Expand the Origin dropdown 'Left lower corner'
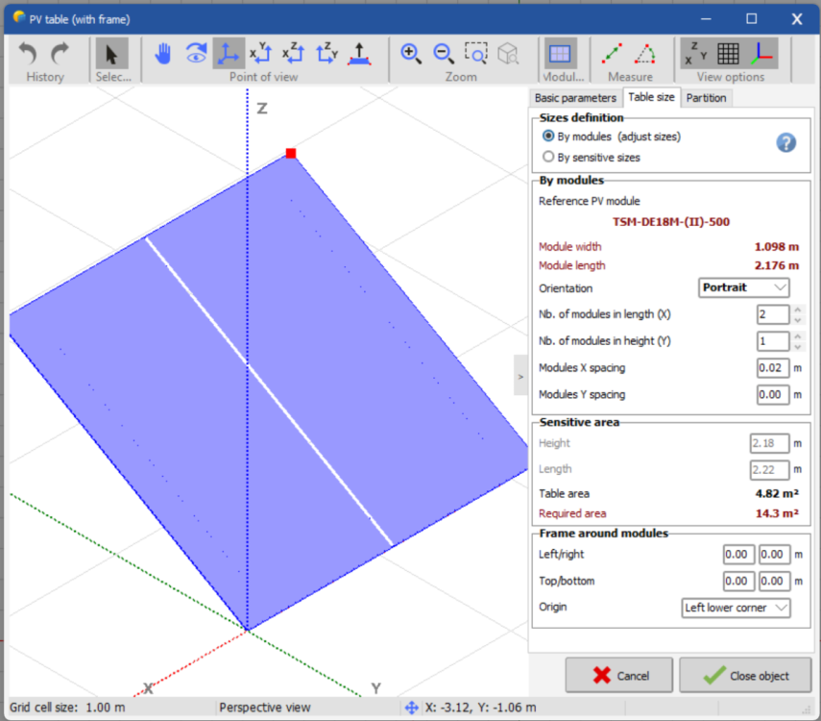 [x=736, y=608]
